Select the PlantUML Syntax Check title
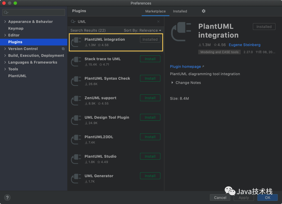 pos(107,78)
